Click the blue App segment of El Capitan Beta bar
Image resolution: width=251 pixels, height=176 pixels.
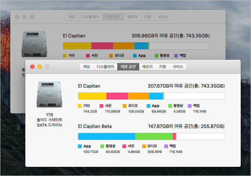tap(107, 136)
